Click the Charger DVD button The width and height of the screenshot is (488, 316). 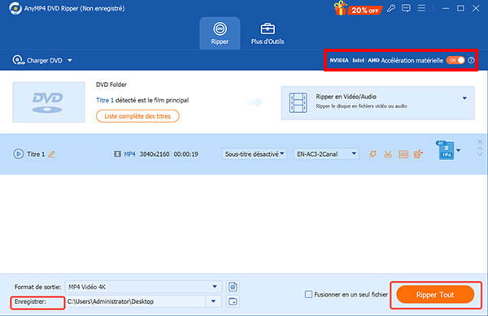coord(38,60)
